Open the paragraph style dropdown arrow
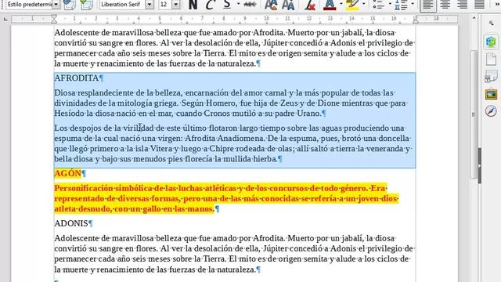The width and height of the screenshot is (501, 282). (56, 5)
